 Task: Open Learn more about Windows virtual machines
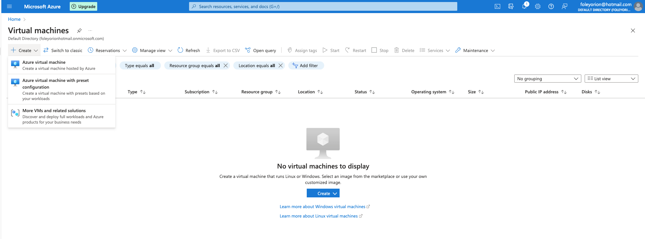[x=325, y=207]
